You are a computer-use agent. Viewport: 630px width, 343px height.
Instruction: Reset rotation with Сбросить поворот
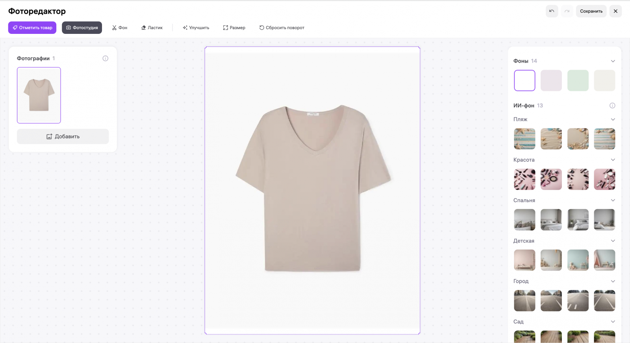pyautogui.click(x=282, y=28)
